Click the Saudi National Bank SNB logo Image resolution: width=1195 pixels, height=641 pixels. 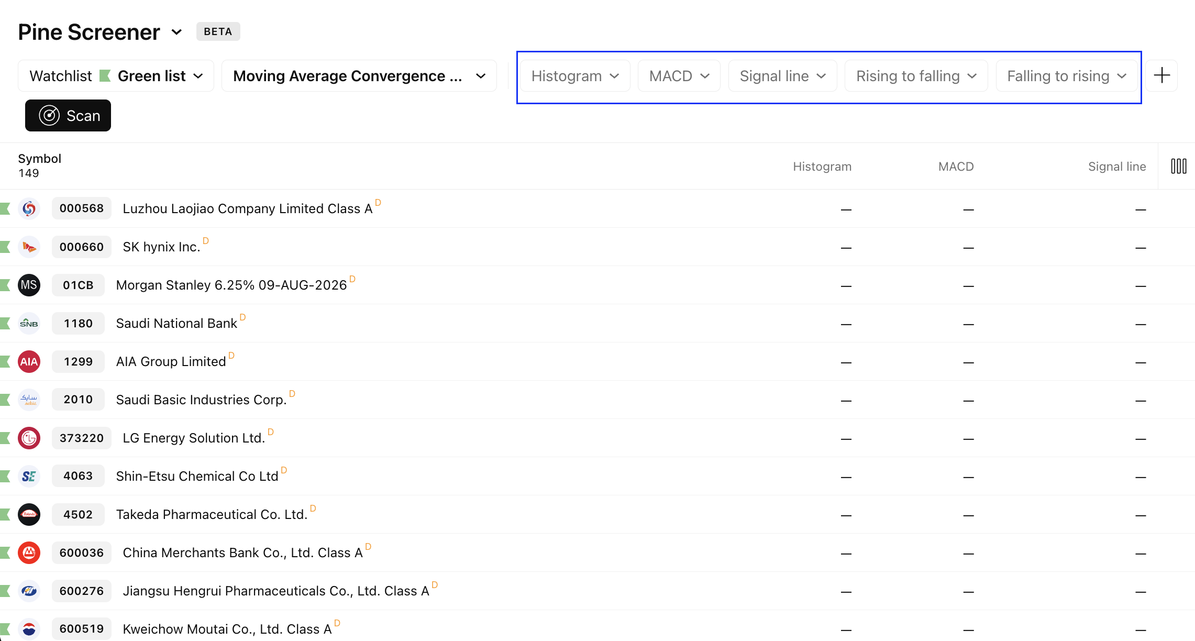click(29, 323)
